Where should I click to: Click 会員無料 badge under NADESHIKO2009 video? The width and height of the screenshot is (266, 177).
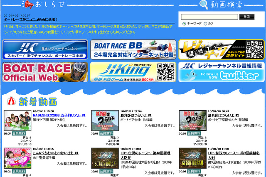(x=19, y=133)
